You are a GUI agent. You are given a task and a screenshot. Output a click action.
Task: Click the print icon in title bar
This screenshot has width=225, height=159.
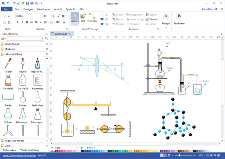(x=32, y=3)
